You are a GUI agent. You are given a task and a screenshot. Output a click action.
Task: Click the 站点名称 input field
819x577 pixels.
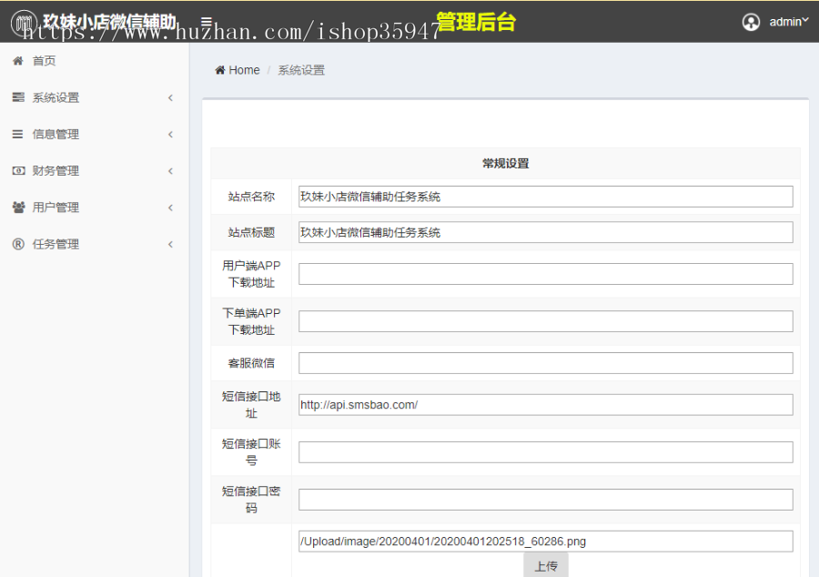coord(545,197)
